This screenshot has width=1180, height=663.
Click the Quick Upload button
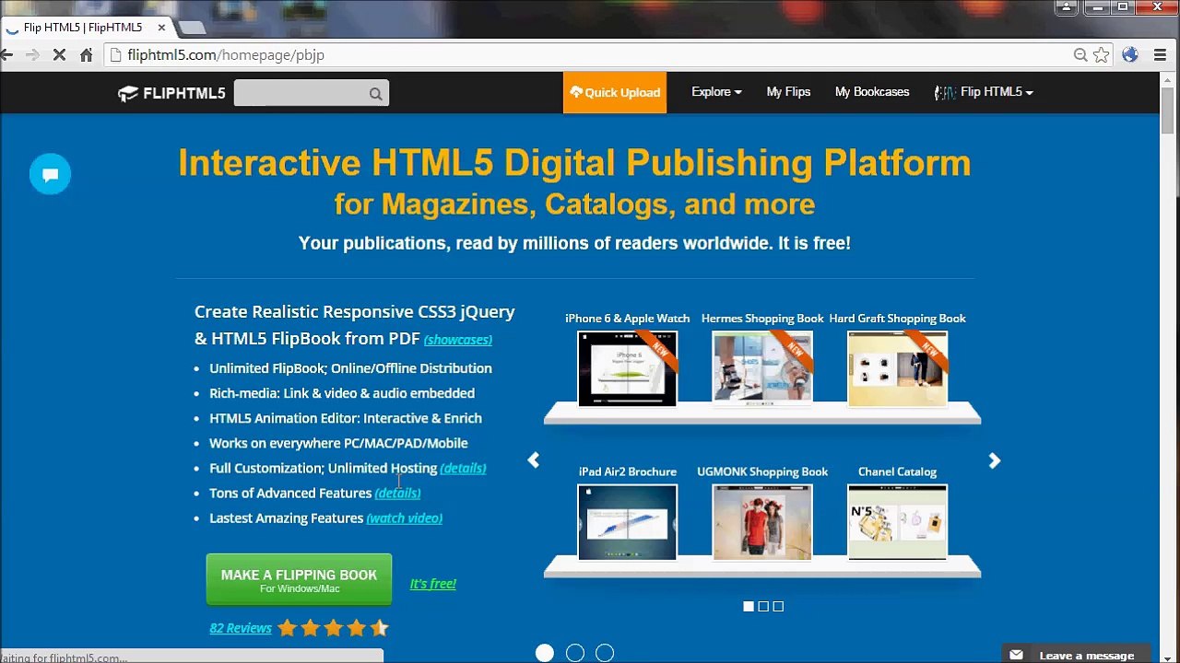tap(615, 92)
